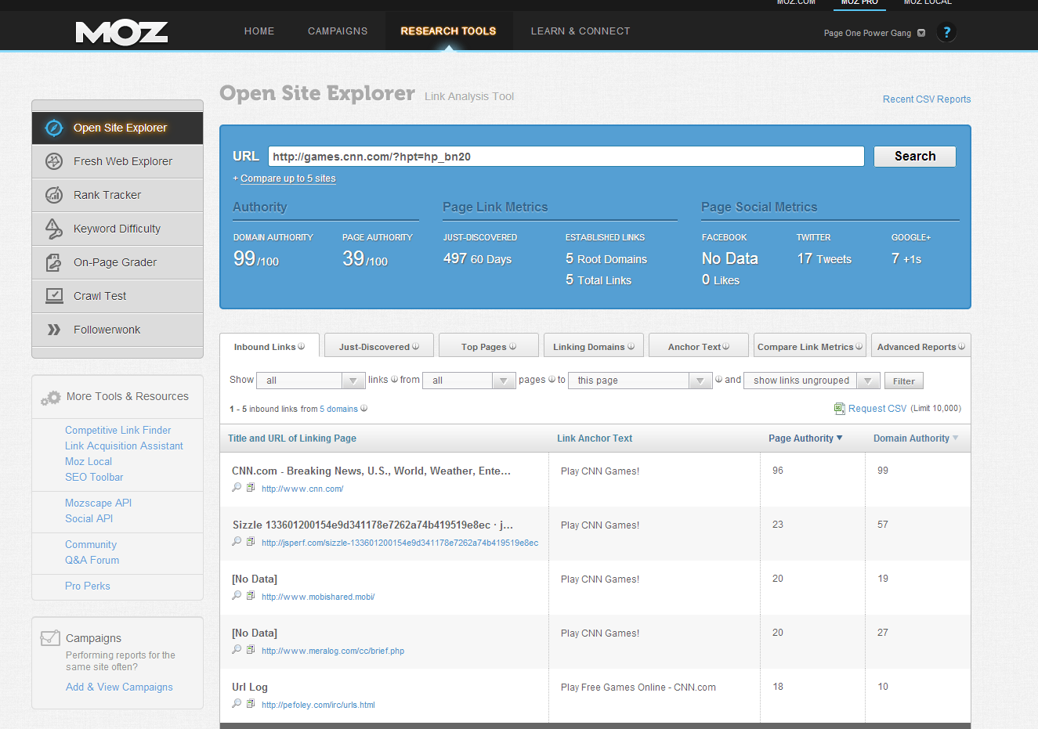Image resolution: width=1038 pixels, height=729 pixels.
Task: Open the Social API link
Action: (x=89, y=518)
